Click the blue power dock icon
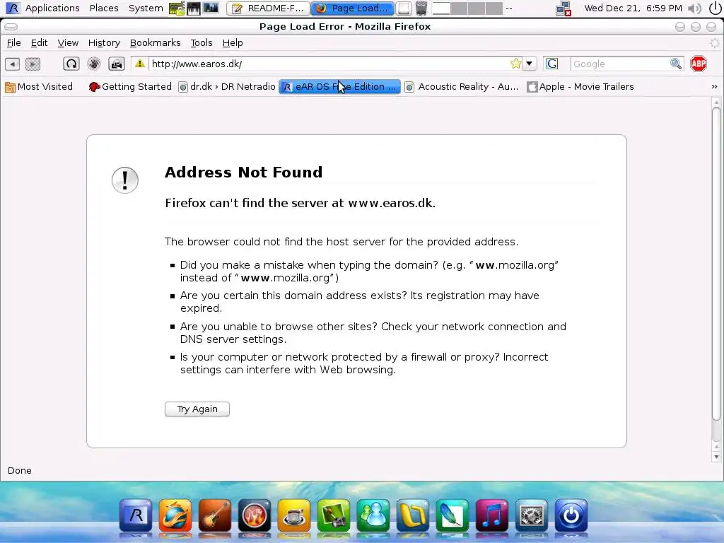 571,515
